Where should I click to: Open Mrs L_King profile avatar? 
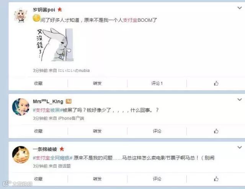pyautogui.click(x=21, y=107)
